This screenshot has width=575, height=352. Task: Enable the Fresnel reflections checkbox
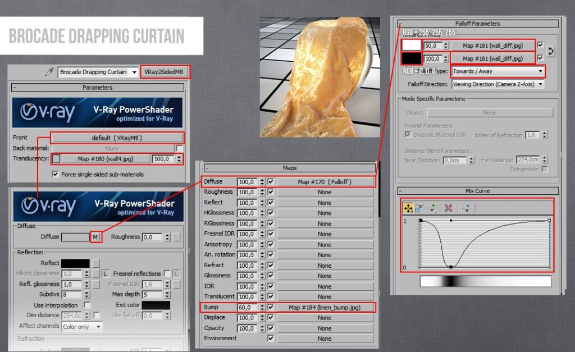[167, 273]
